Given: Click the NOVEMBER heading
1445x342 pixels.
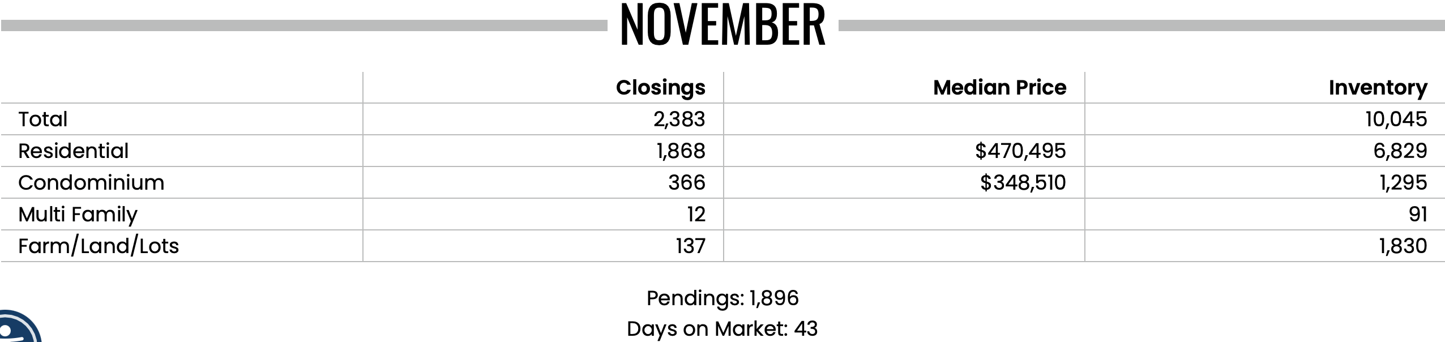Looking at the screenshot, I should 722,25.
